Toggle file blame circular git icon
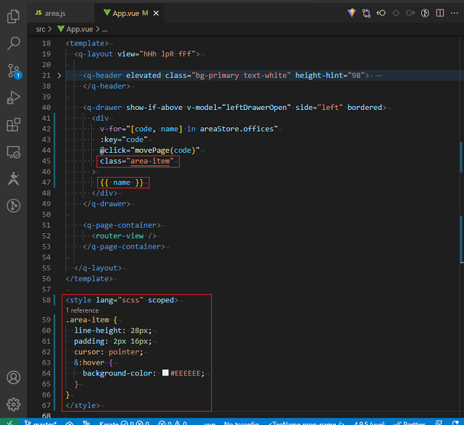 coord(425,13)
